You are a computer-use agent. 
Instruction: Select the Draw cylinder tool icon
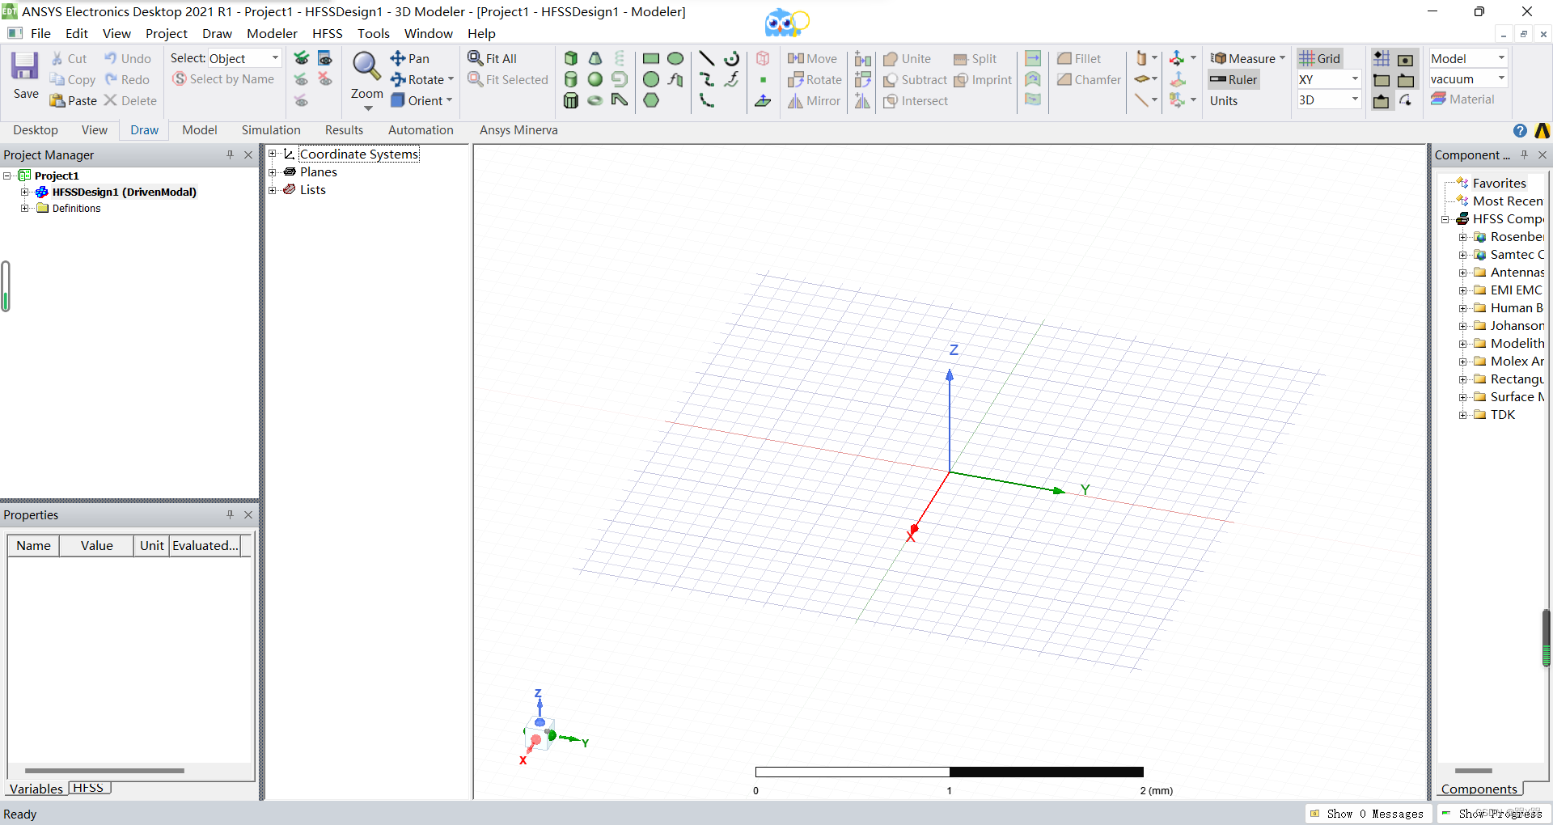pyautogui.click(x=571, y=79)
